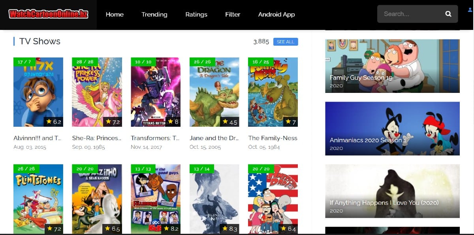
Task: Click the 'Oct. 15, 2005' date text
Action: [x=205, y=147]
